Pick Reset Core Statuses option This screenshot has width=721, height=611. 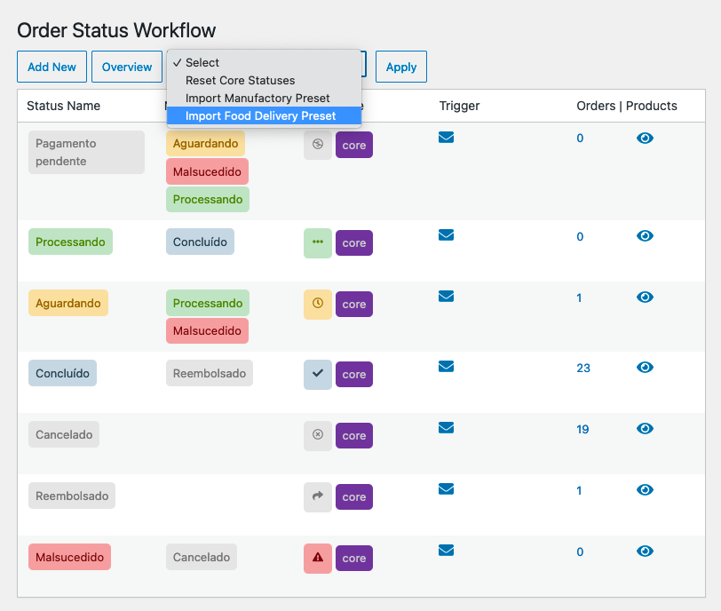click(x=264, y=80)
